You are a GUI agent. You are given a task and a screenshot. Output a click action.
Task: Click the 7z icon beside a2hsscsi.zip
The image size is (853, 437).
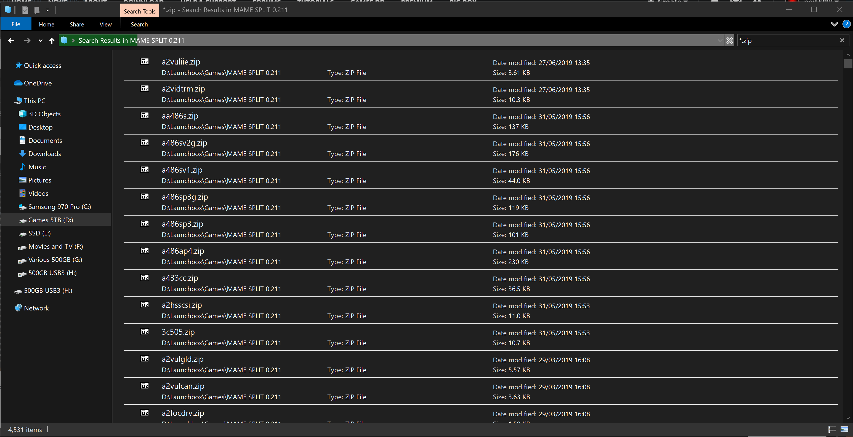tap(145, 305)
